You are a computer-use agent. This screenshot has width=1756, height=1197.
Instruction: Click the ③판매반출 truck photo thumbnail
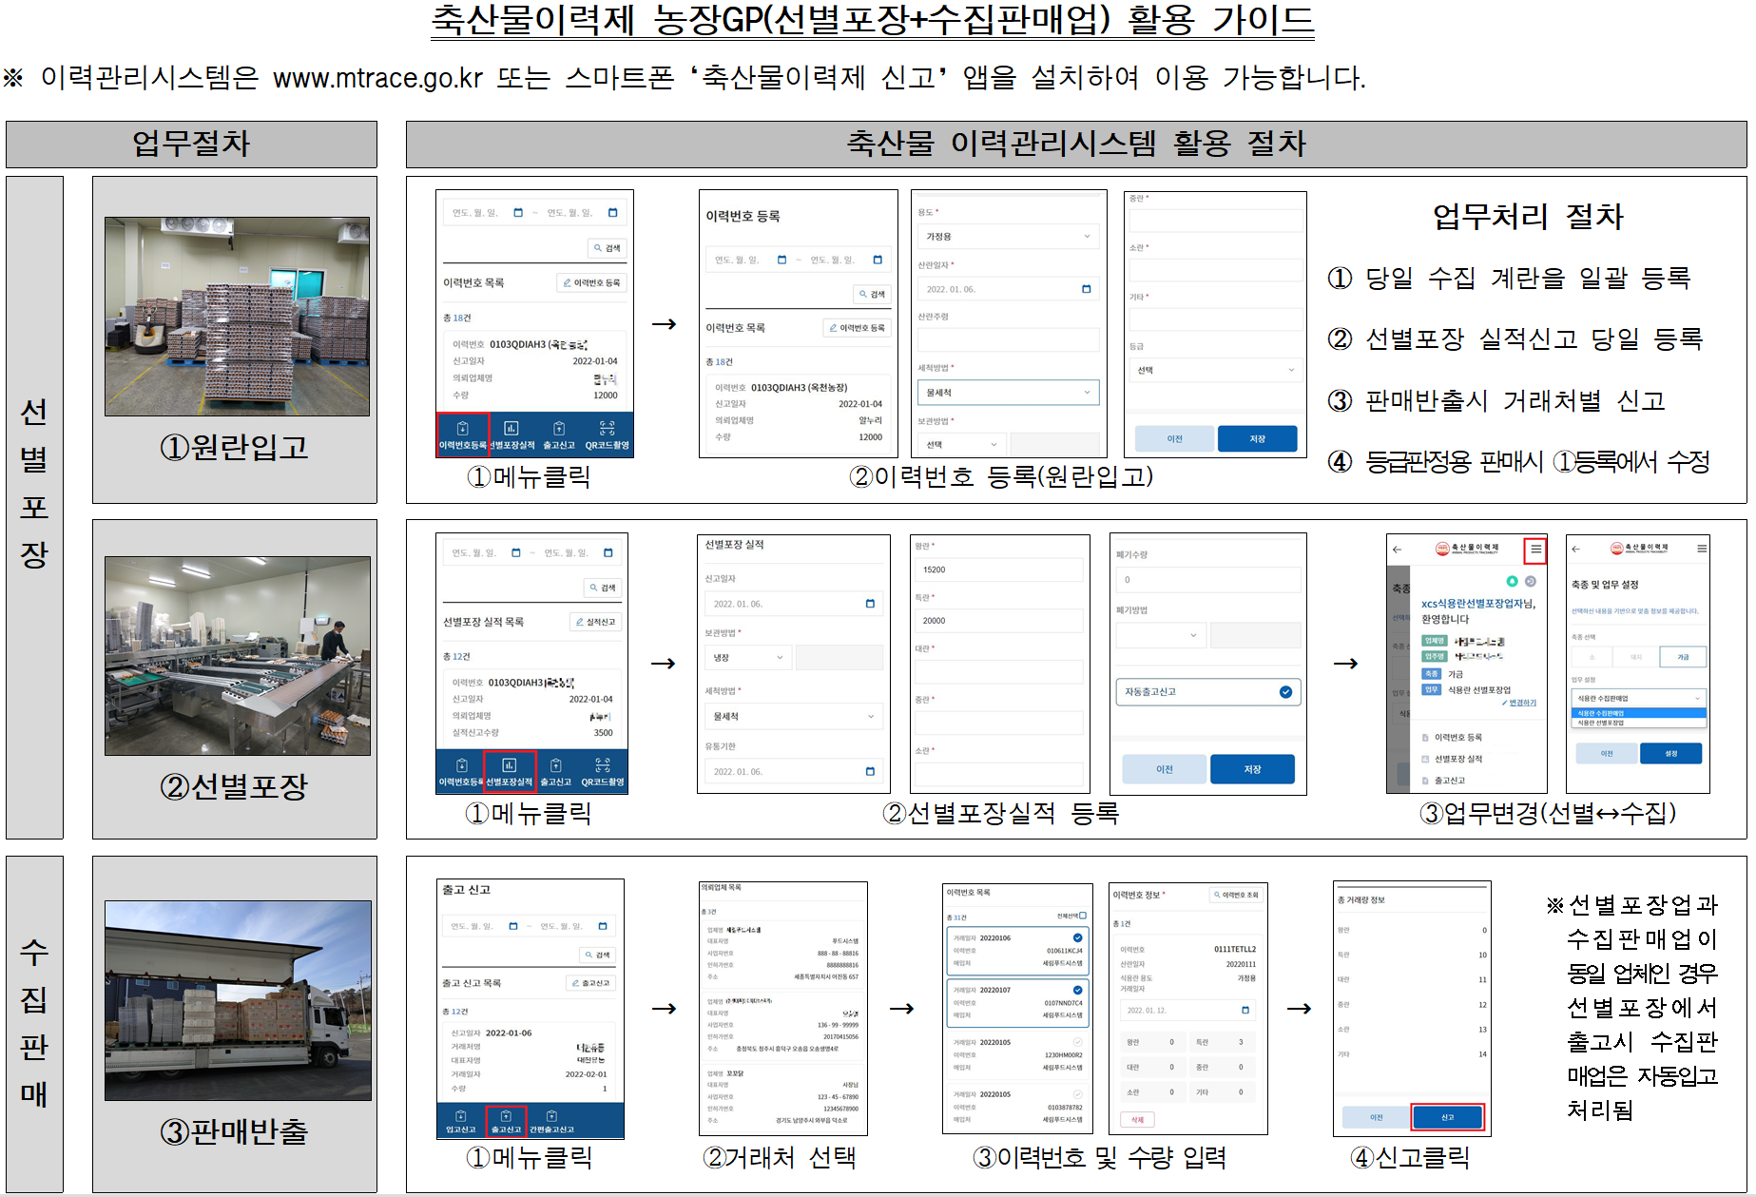238,1001
